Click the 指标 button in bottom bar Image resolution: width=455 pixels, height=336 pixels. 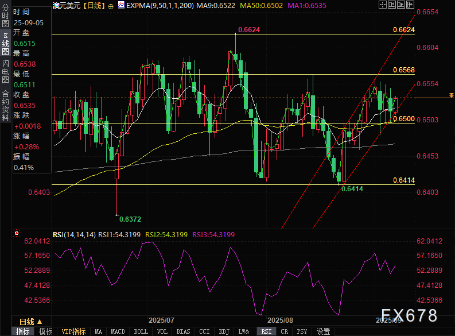23,331
